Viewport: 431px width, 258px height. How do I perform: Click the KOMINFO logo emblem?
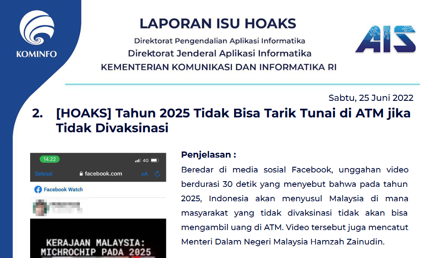point(37,28)
